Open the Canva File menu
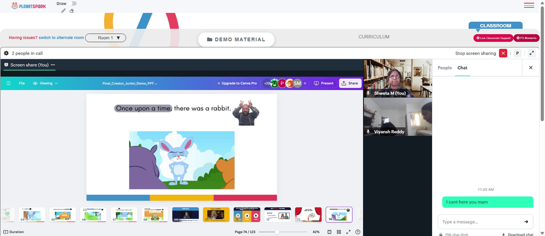The height and width of the screenshot is (236, 545). click(x=22, y=83)
